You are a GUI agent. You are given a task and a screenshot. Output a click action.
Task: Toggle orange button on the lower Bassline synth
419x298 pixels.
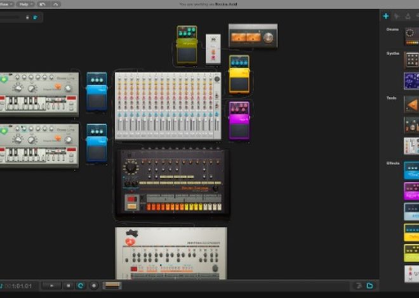tap(58, 138)
